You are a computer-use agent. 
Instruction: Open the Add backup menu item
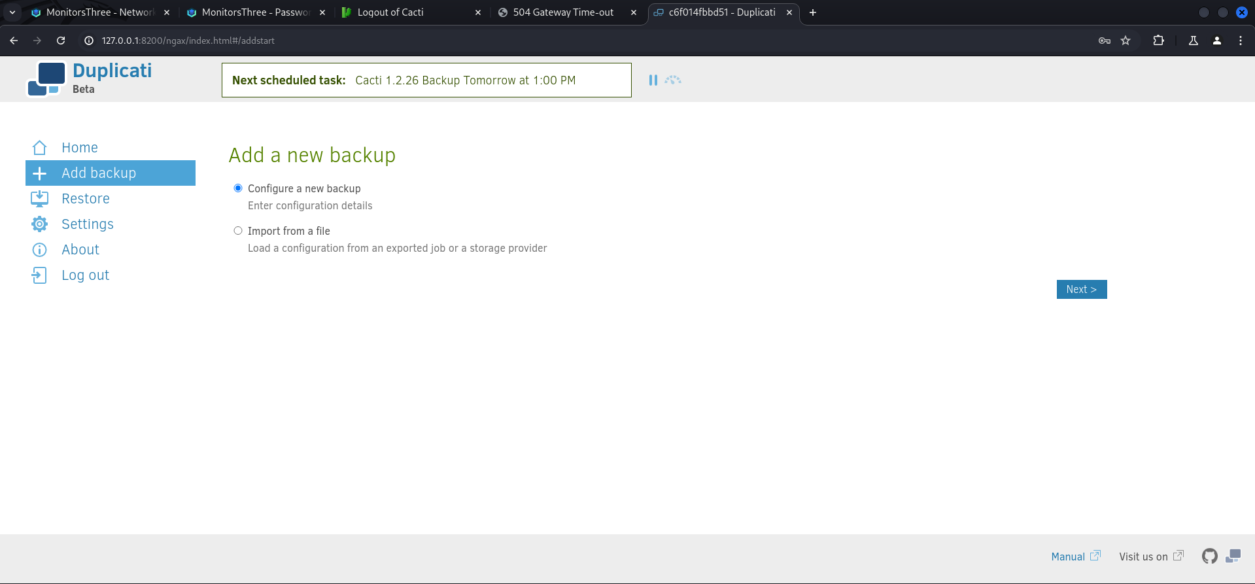click(x=99, y=173)
